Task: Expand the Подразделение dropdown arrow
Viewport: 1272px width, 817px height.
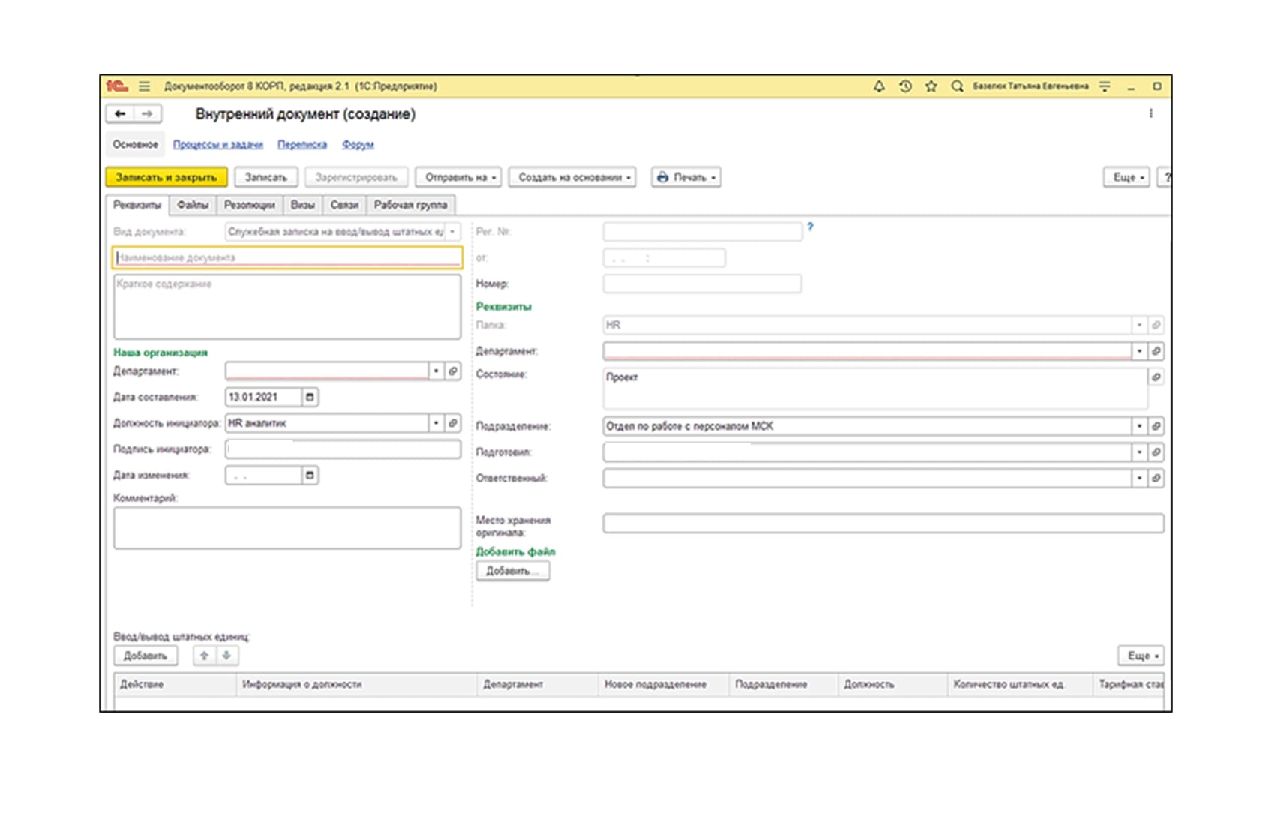Action: click(x=1138, y=425)
